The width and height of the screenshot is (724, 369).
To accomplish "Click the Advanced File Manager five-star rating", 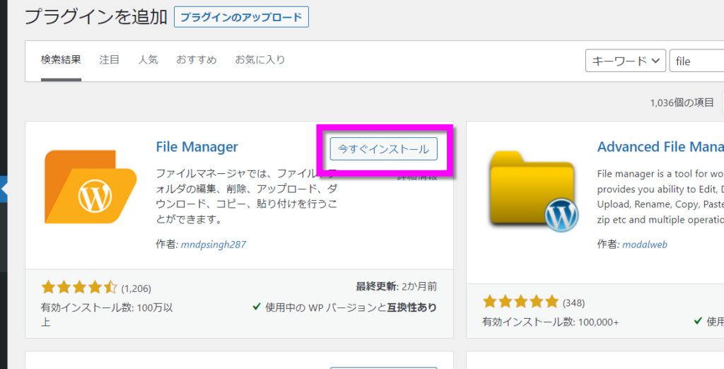I will point(520,303).
